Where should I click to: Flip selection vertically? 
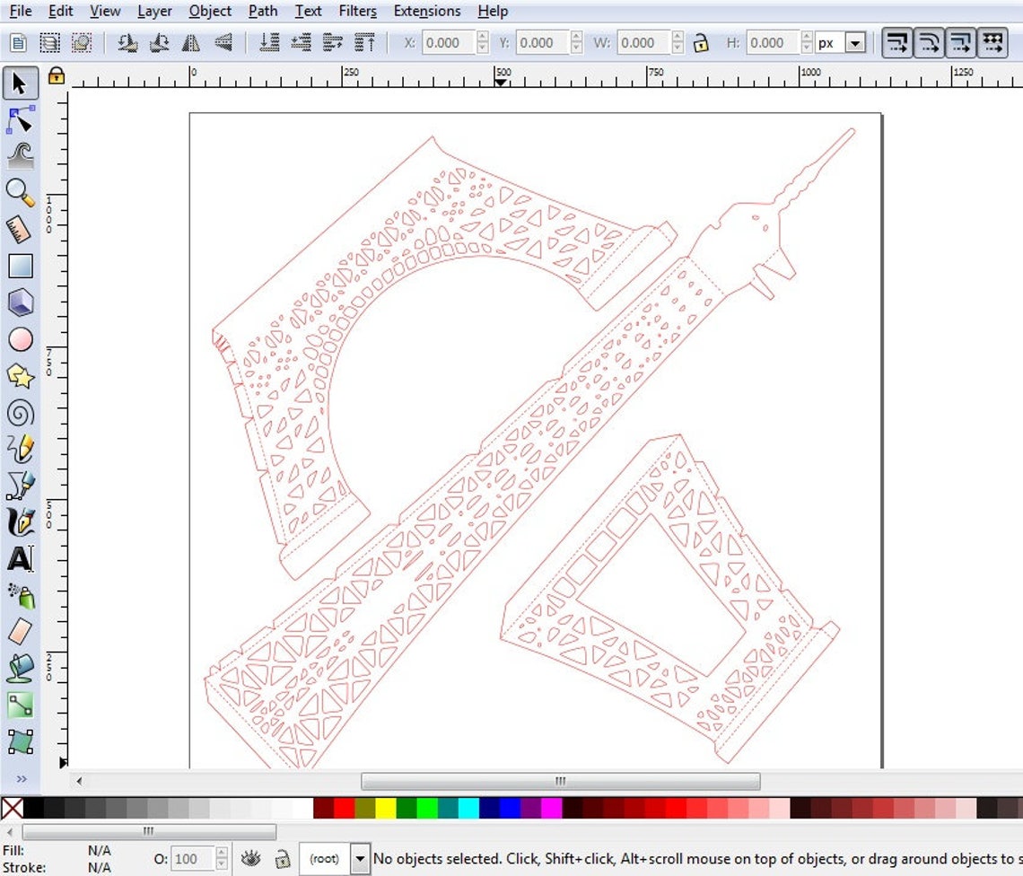pyautogui.click(x=223, y=43)
